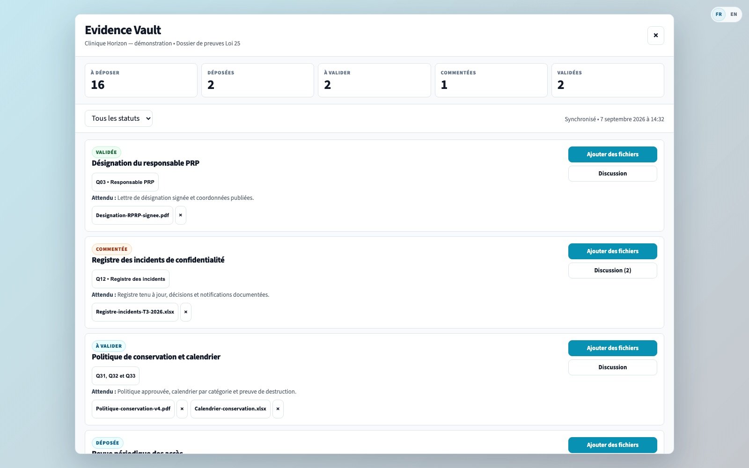Add files to Désignation du responsable PRP
The image size is (749, 468).
click(x=612, y=154)
